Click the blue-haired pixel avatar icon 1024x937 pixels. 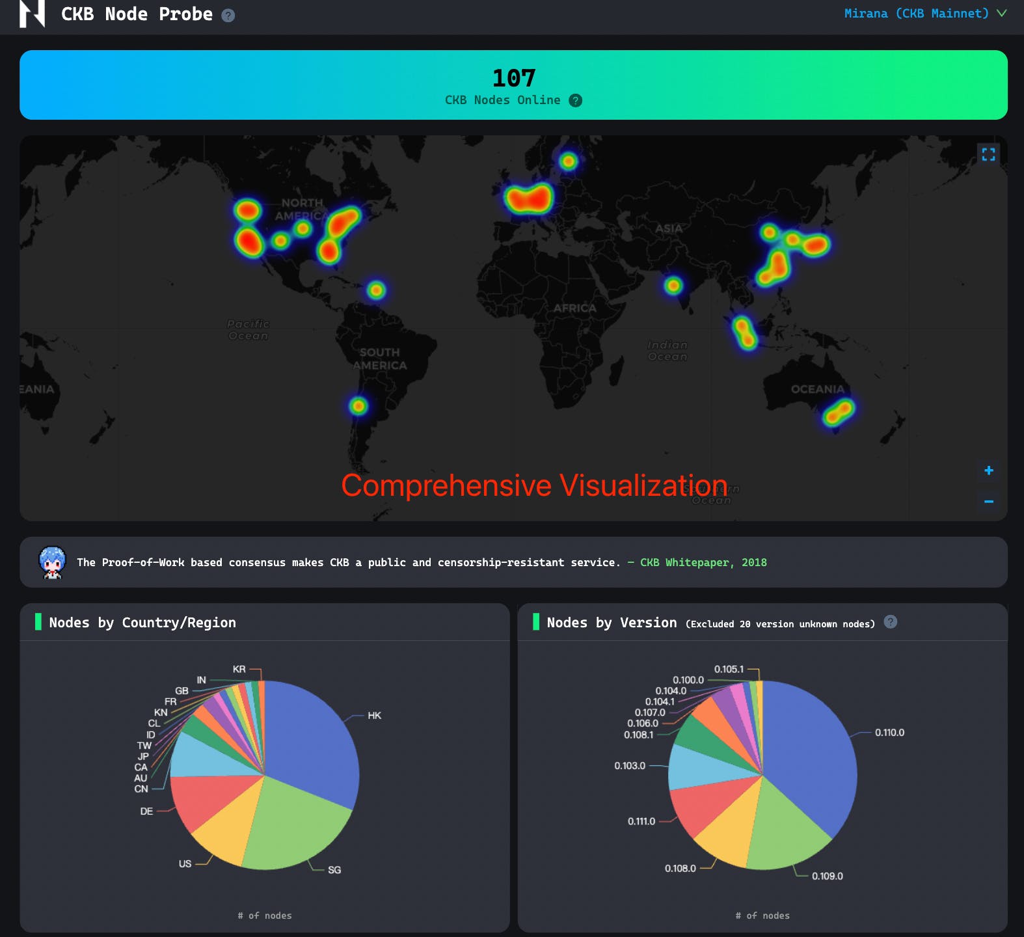tap(53, 562)
